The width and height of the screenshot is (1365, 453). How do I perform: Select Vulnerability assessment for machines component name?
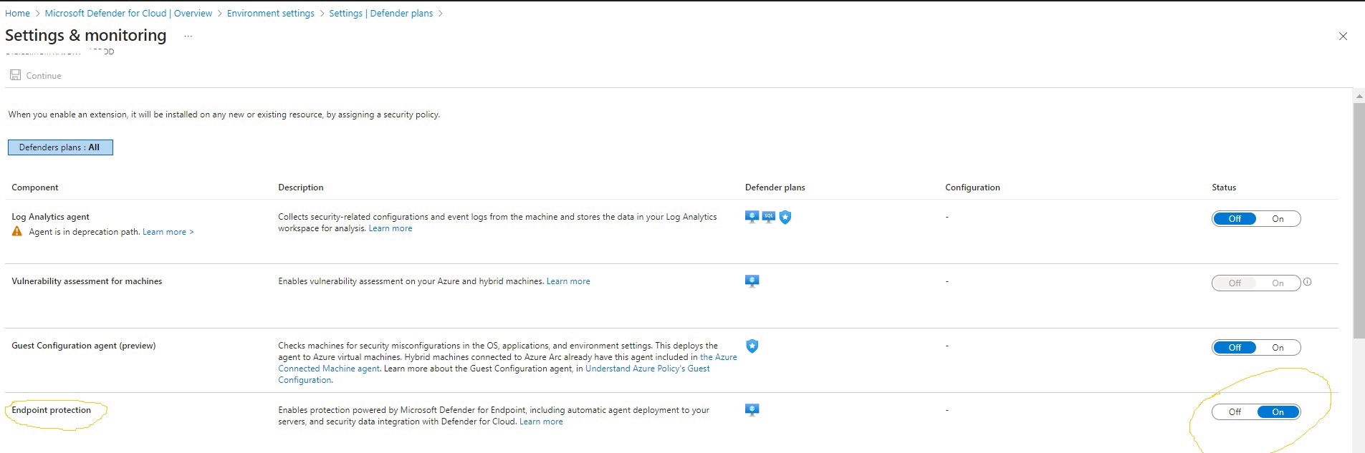point(87,281)
